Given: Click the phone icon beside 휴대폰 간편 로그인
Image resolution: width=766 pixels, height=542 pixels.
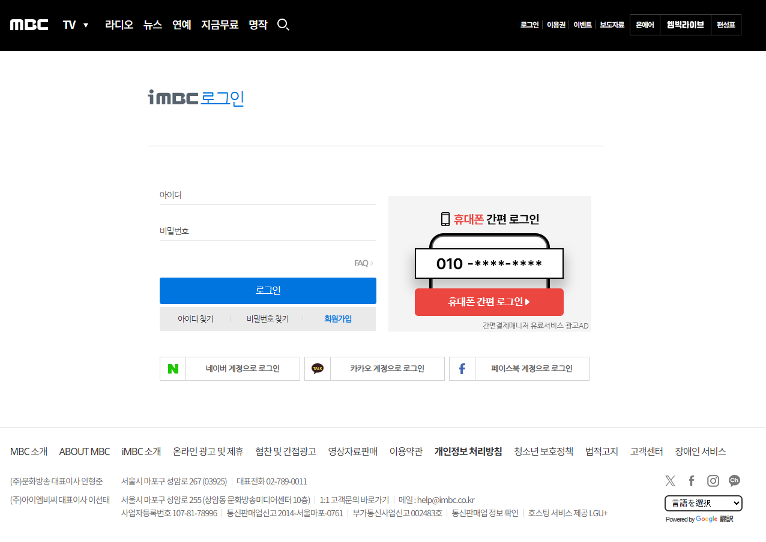Looking at the screenshot, I should pos(445,219).
